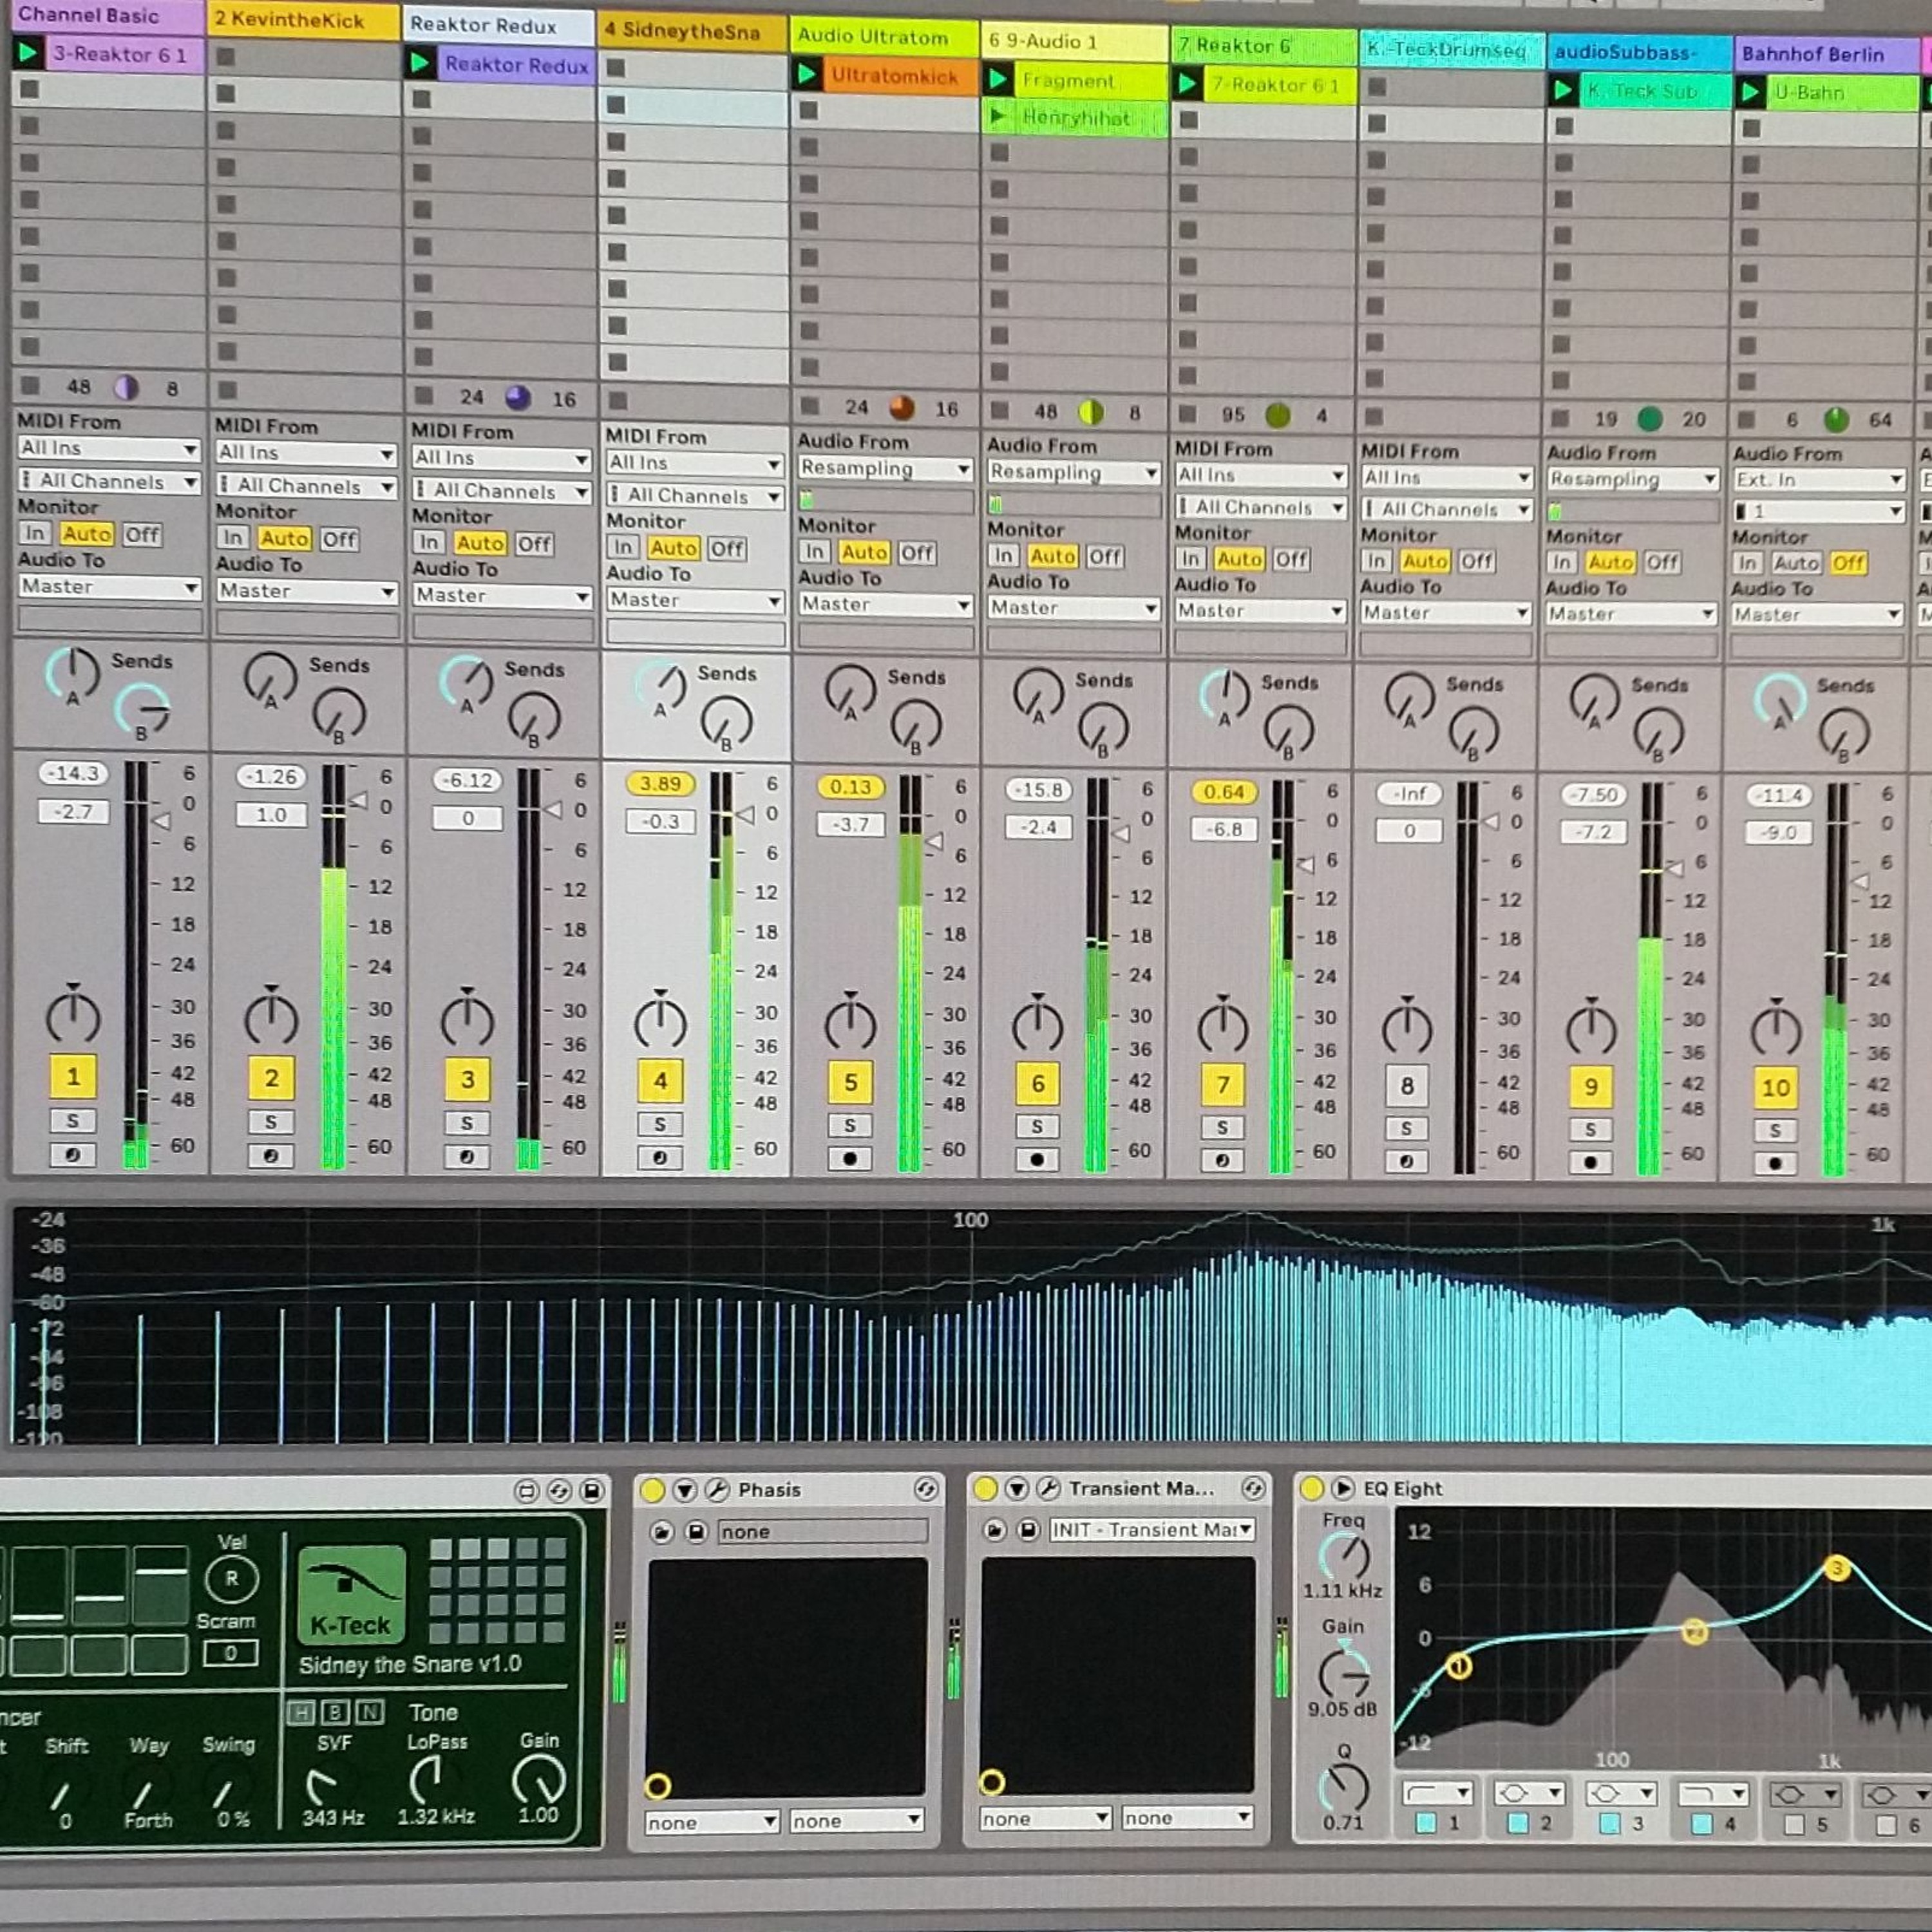Stop clips on the Channel Basic track
Image resolution: width=1932 pixels, height=1932 pixels.
tap(30, 386)
